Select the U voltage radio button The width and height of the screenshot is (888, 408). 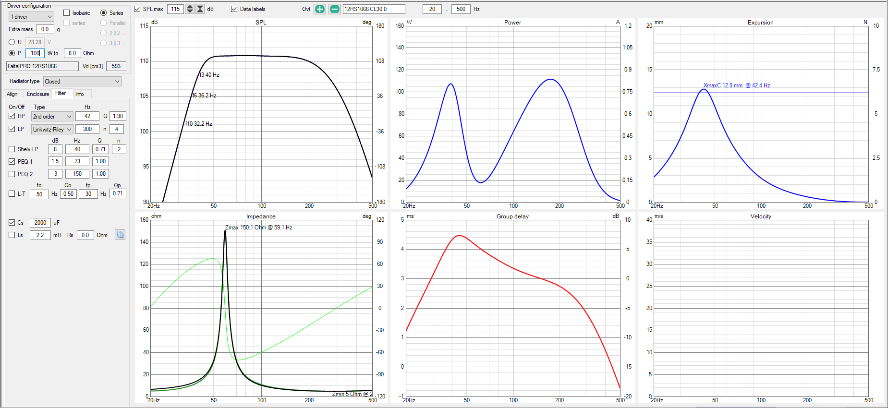(x=12, y=42)
